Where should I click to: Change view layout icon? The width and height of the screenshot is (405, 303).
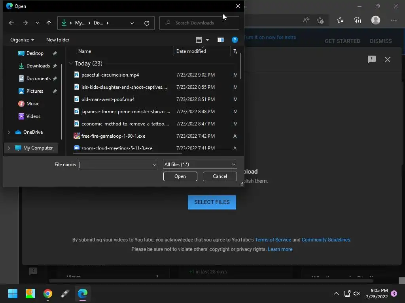[199, 40]
